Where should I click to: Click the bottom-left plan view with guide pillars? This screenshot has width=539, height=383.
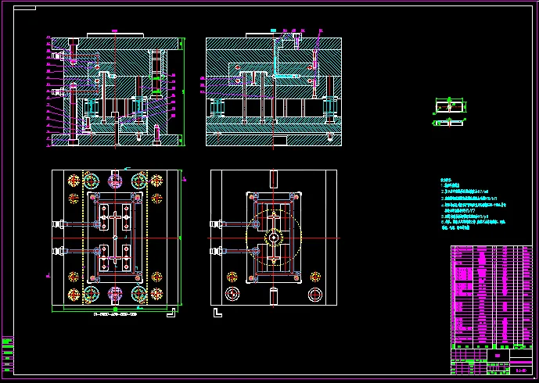pos(115,238)
